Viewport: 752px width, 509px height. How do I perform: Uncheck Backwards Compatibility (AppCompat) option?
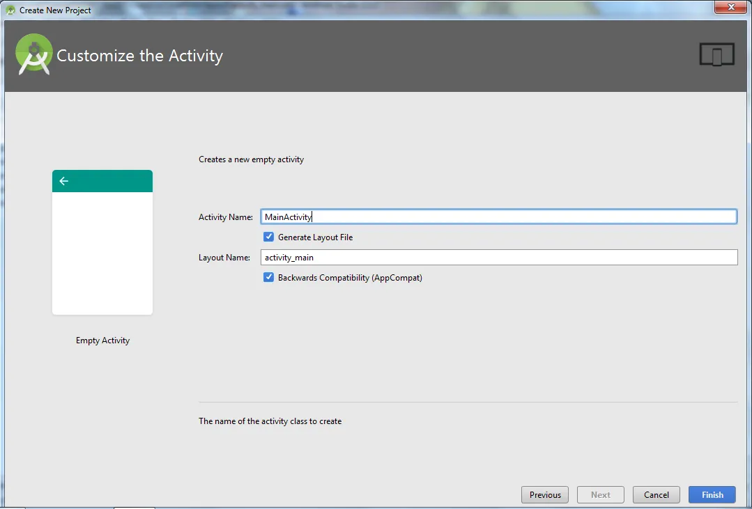pos(268,277)
